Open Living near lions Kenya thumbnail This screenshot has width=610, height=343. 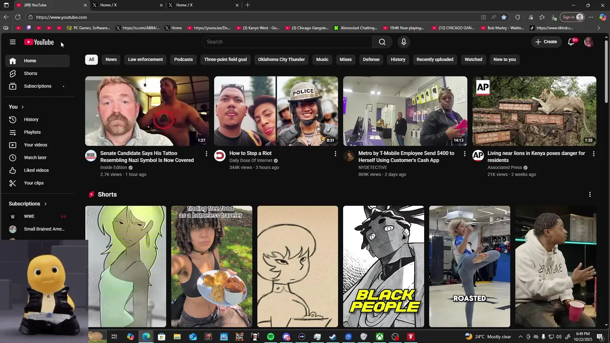[x=534, y=111]
